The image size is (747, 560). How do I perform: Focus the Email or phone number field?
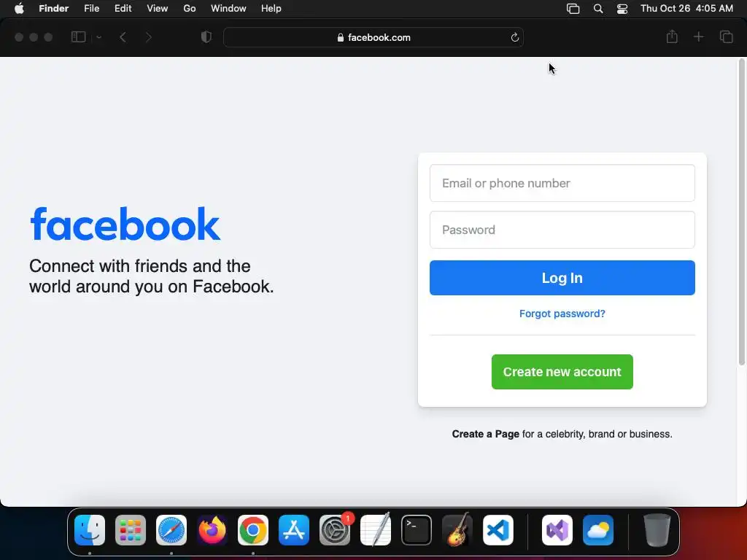coord(562,183)
